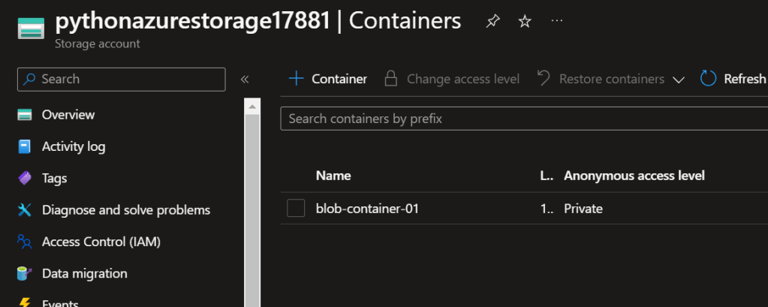
Task: Mark page as favorite with star icon
Action: [x=525, y=22]
